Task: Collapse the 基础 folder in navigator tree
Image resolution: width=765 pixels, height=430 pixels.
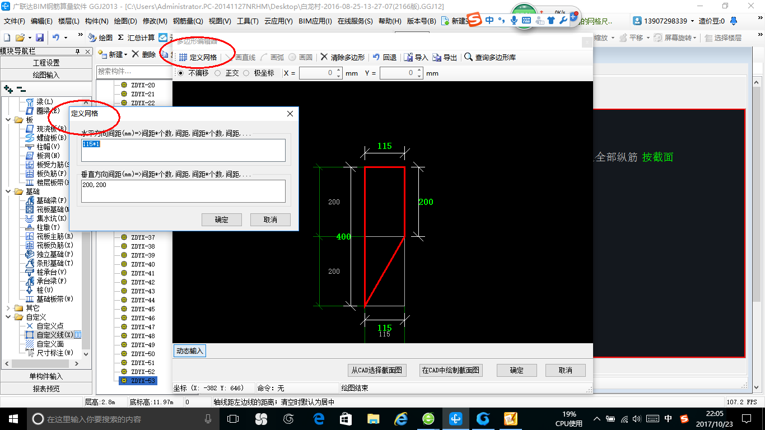Action: pyautogui.click(x=8, y=191)
